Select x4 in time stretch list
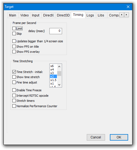This screenshot has height=150, width=137. (53, 69)
